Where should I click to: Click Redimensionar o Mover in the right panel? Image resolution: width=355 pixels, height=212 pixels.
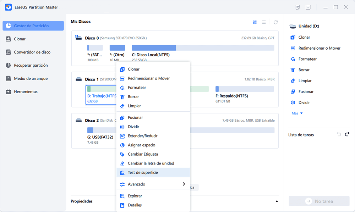tap(319, 48)
